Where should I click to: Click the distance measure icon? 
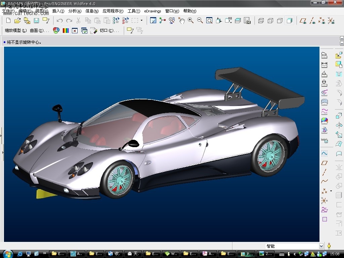[324, 65]
